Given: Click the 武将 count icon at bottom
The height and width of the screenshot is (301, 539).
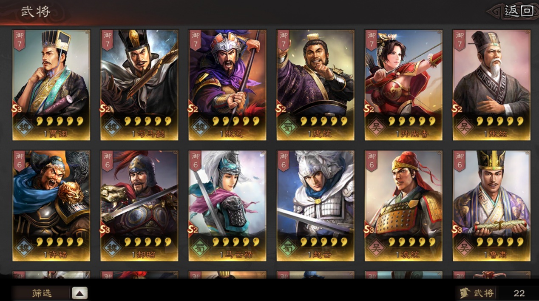Looking at the screenshot, I should point(465,293).
